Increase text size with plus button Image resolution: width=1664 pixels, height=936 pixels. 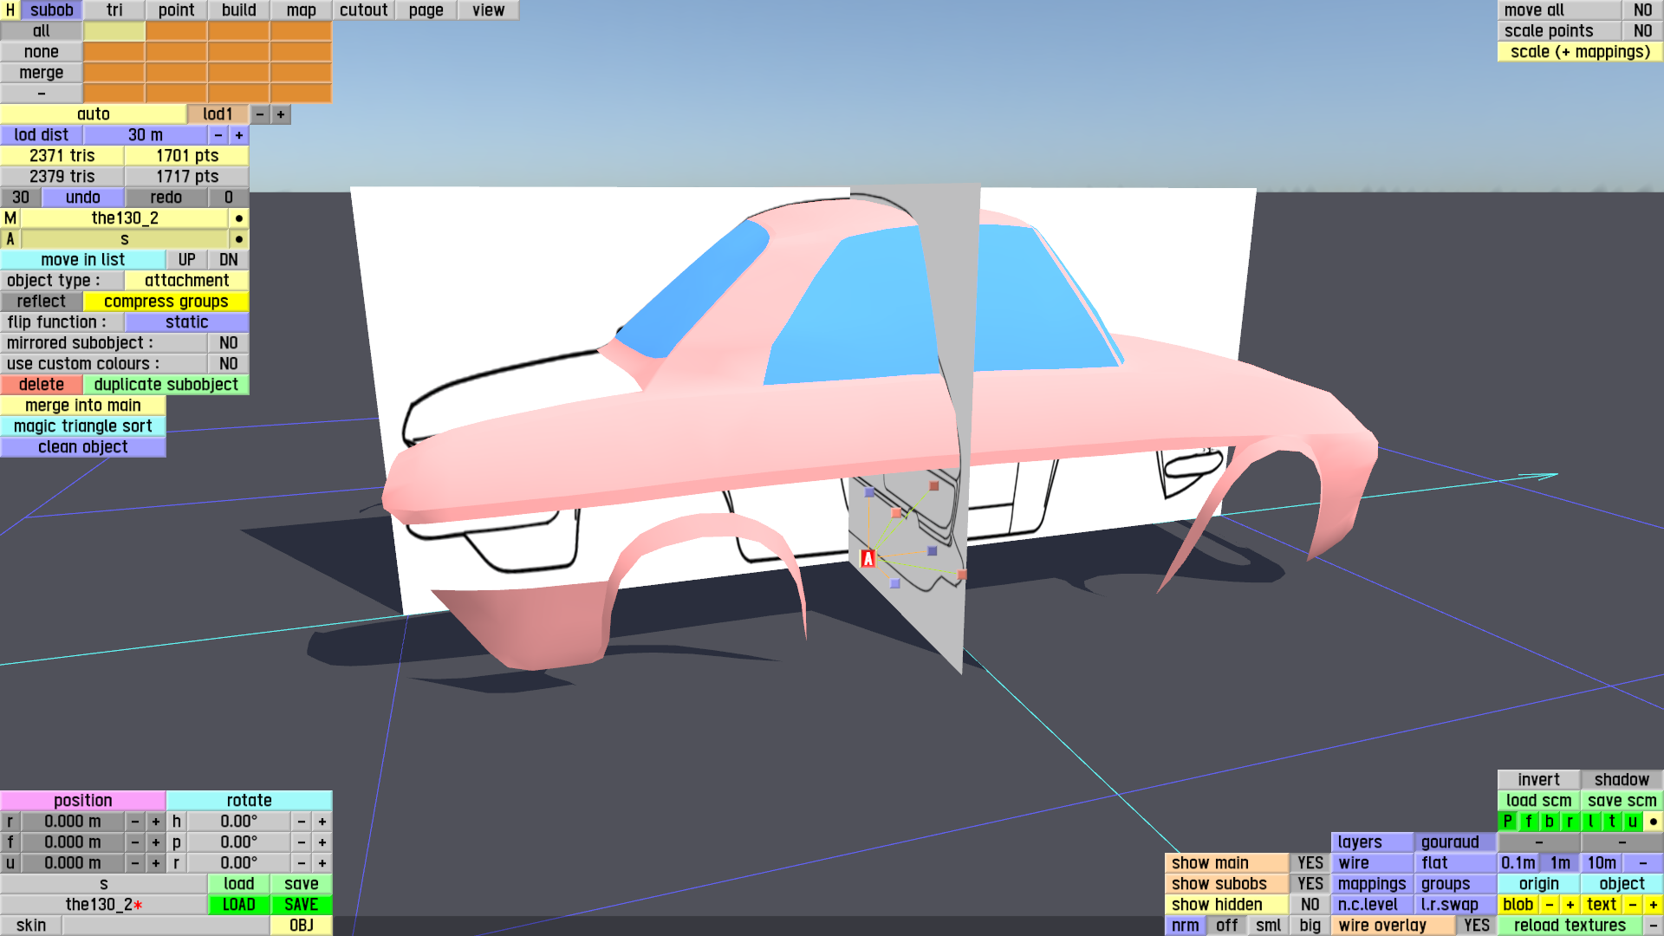click(x=1653, y=905)
